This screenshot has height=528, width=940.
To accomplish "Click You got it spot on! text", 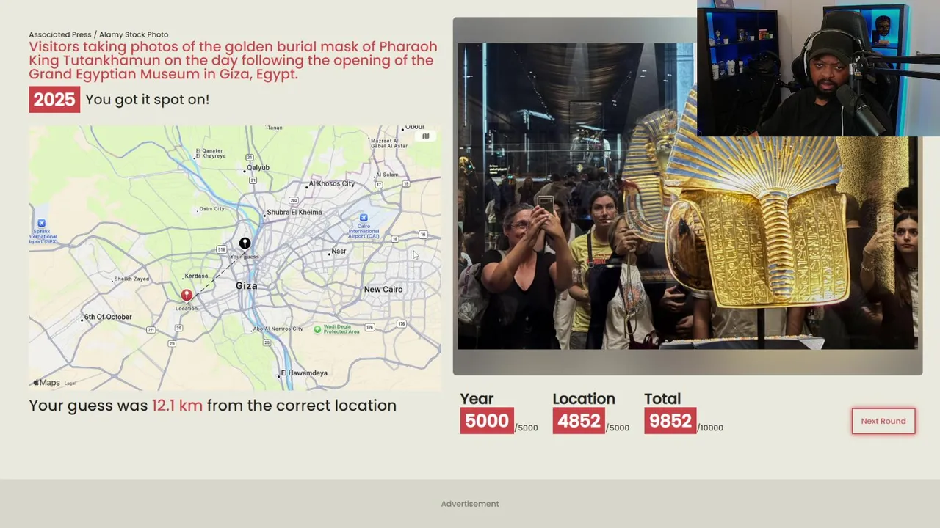I will (x=148, y=99).
